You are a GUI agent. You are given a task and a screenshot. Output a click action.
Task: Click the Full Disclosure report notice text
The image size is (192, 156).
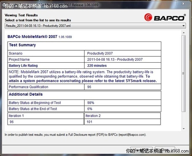point(75,135)
